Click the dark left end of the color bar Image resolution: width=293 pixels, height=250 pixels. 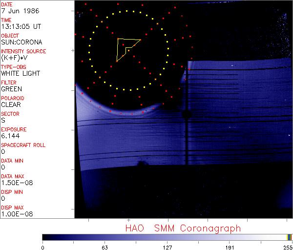click(x=45, y=237)
